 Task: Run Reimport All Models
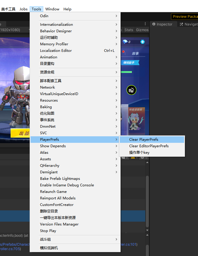pyautogui.click(x=75, y=198)
